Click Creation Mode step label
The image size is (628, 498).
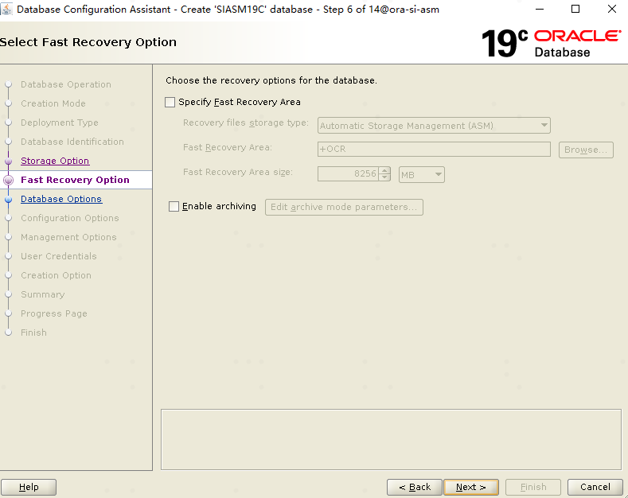53,103
